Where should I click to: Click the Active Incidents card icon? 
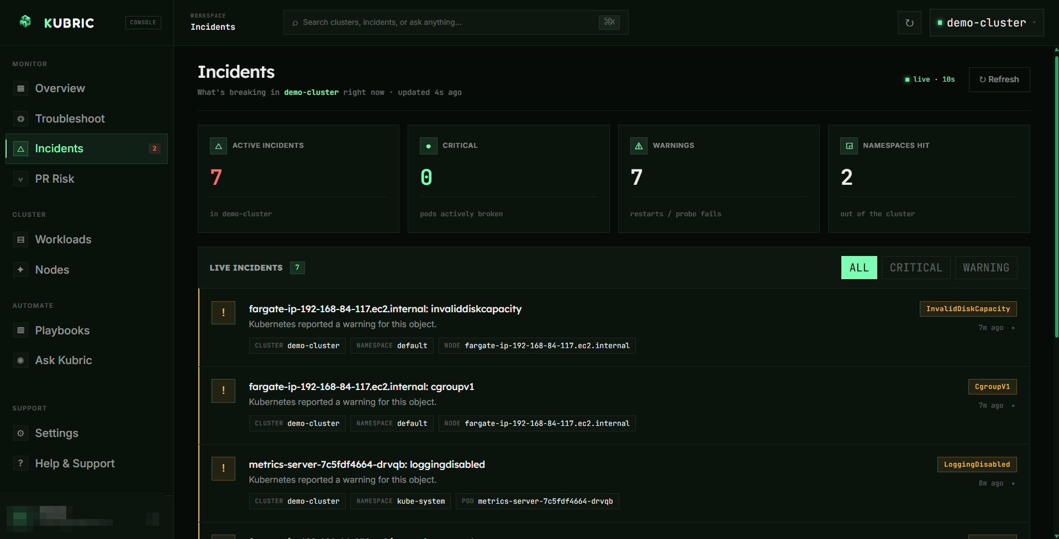[219, 146]
